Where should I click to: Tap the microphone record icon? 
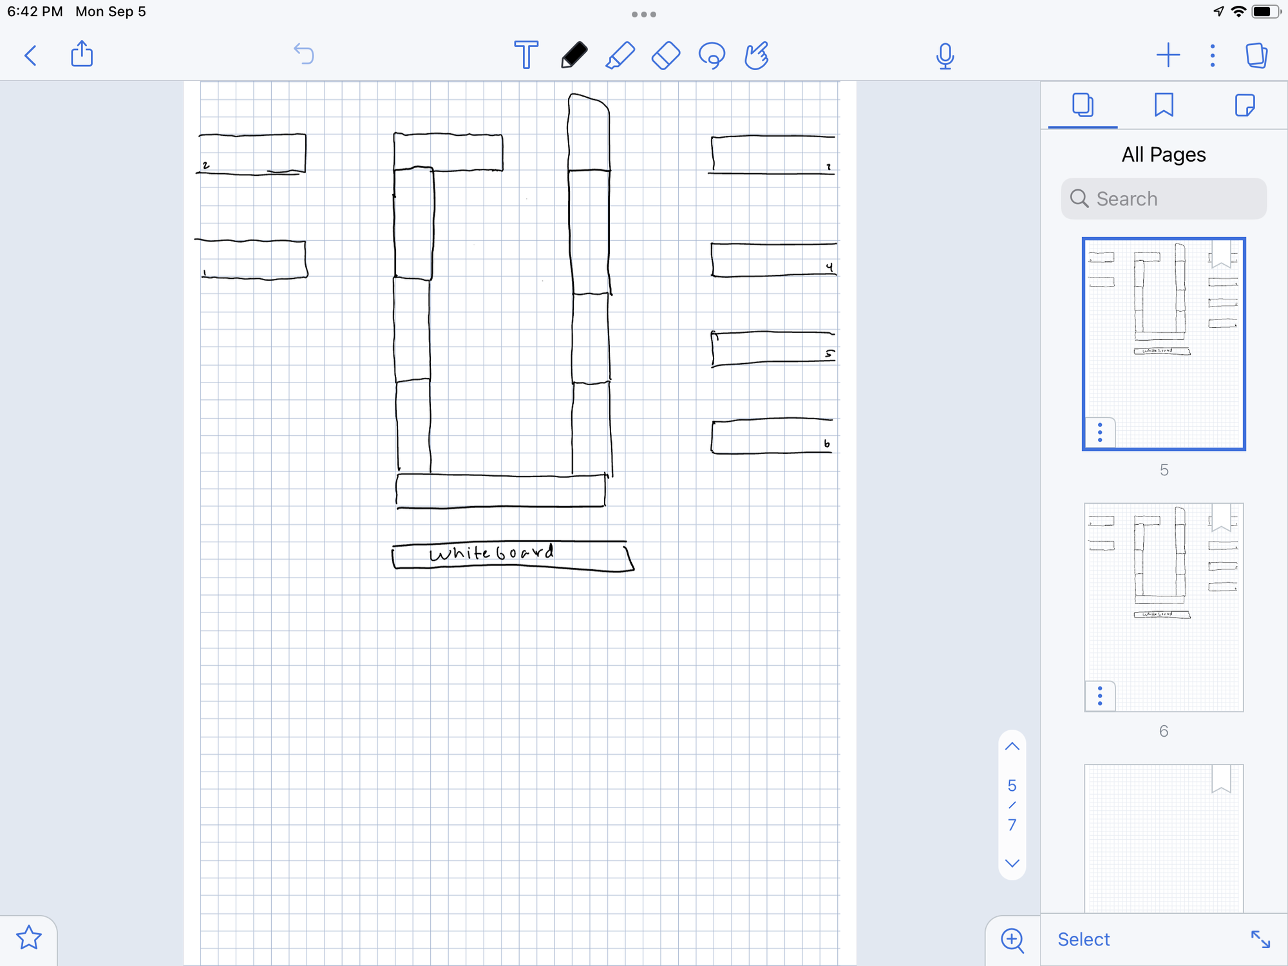tap(945, 56)
